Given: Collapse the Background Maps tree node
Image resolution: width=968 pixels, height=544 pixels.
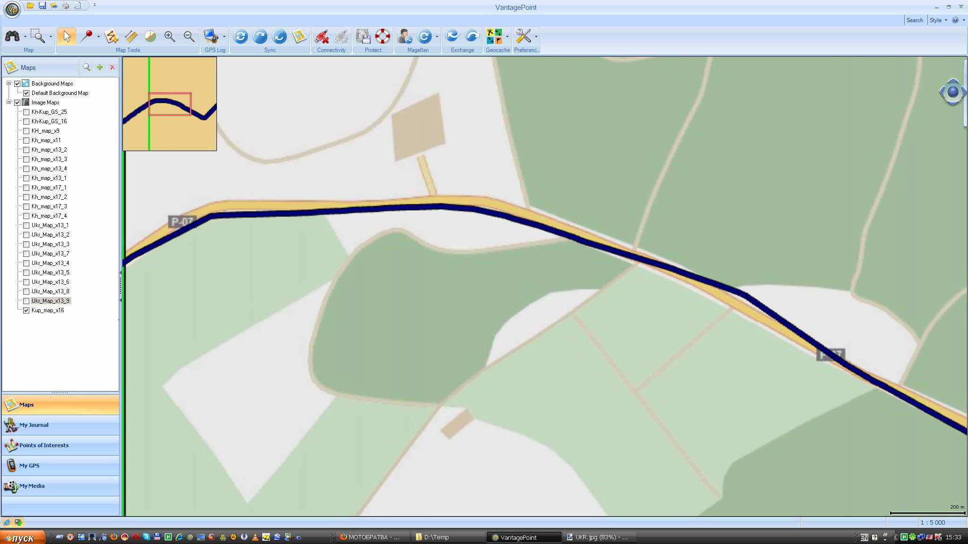Looking at the screenshot, I should tap(9, 83).
